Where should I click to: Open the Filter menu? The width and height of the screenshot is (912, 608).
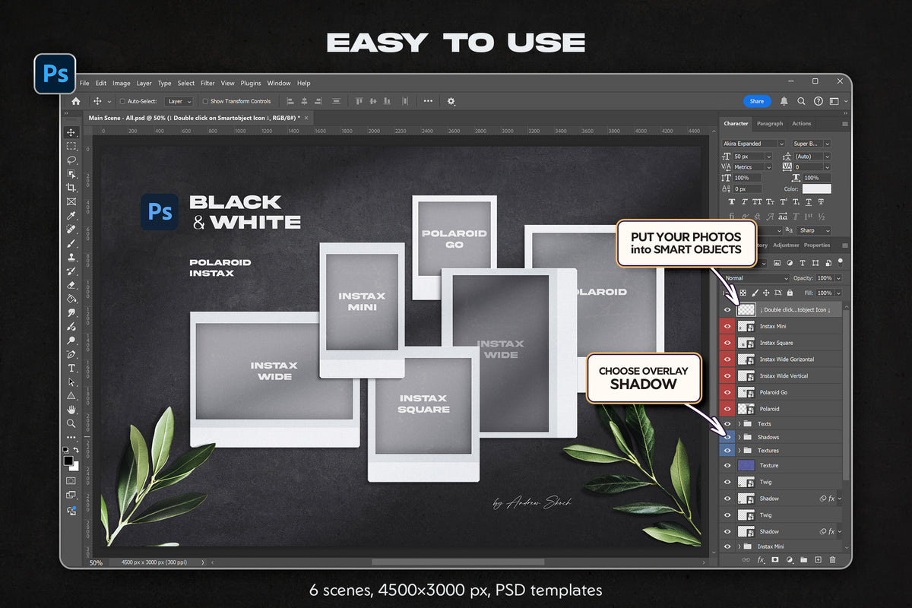click(207, 83)
